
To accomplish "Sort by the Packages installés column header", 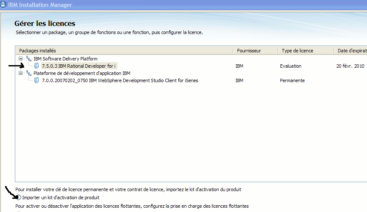I will (x=124, y=51).
